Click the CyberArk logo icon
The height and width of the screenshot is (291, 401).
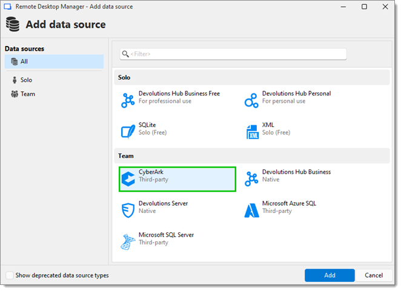(x=128, y=179)
